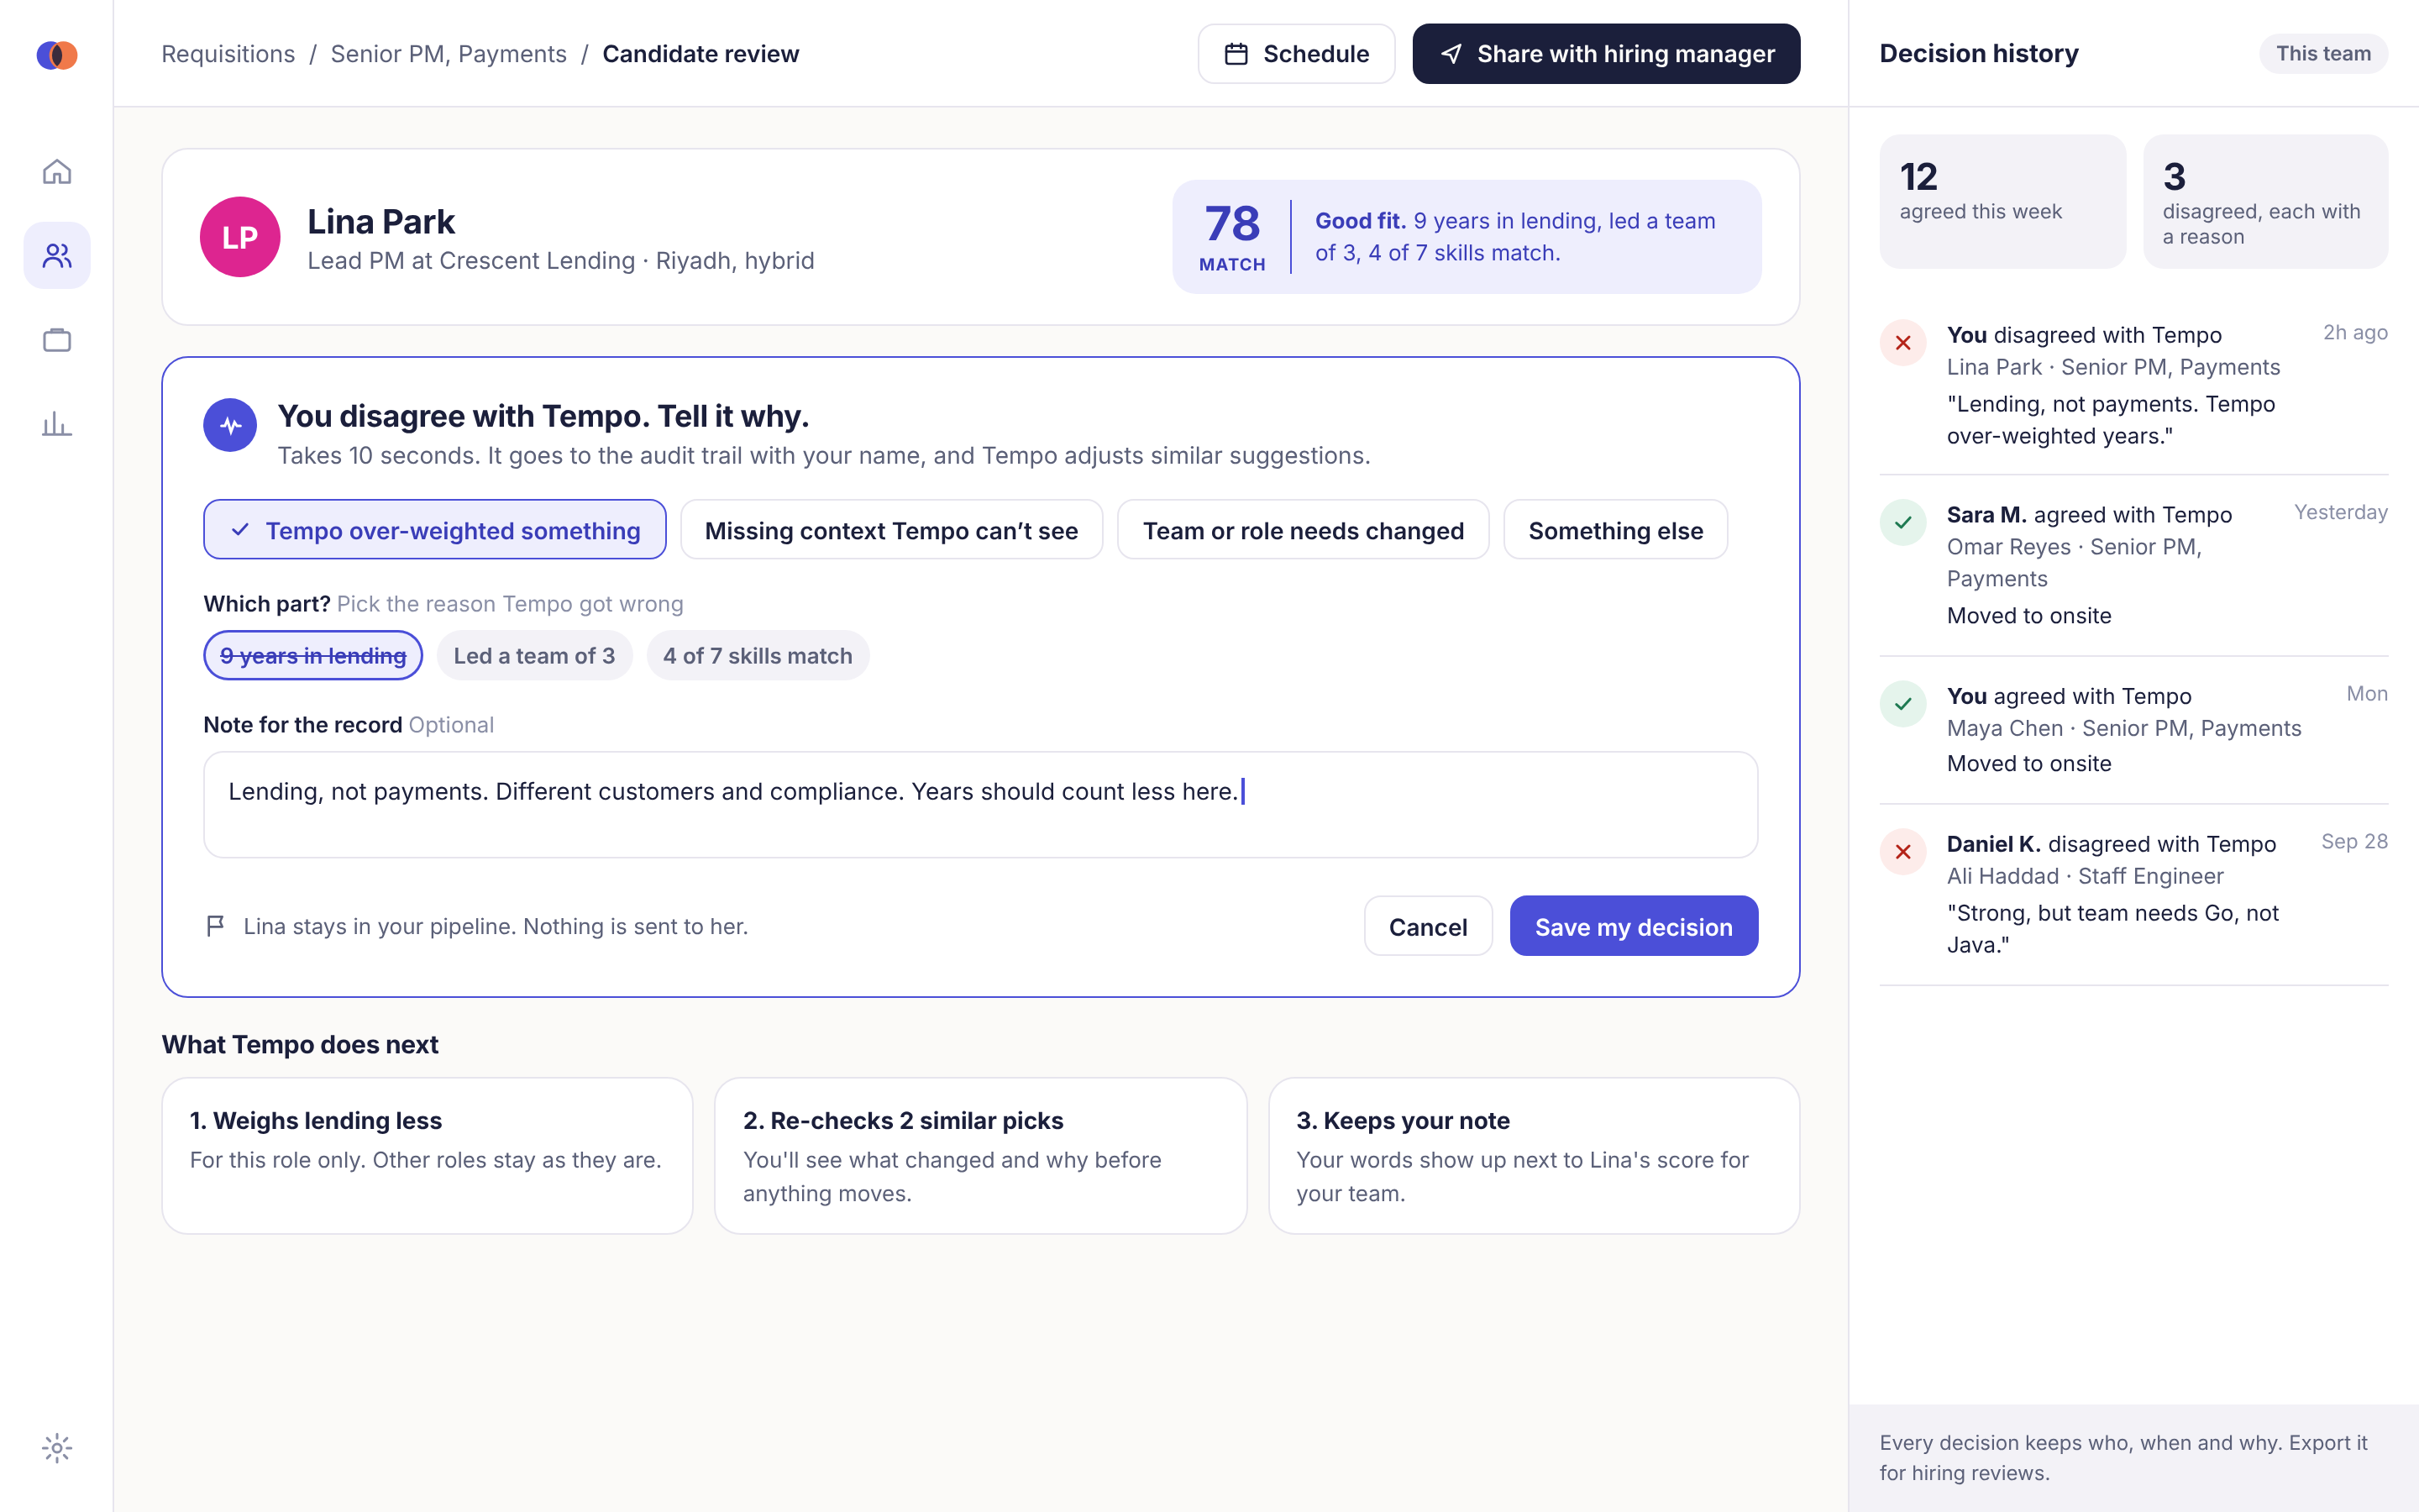Screen dimensions: 2419x1512
Task: Click the '12 agreed this week' stat card
Action: pyautogui.click(x=2002, y=202)
